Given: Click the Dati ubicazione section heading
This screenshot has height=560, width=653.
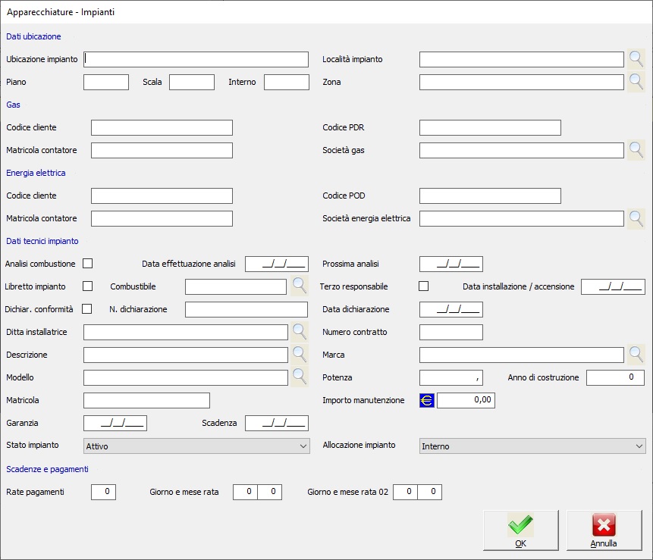Looking at the screenshot, I should (33, 36).
